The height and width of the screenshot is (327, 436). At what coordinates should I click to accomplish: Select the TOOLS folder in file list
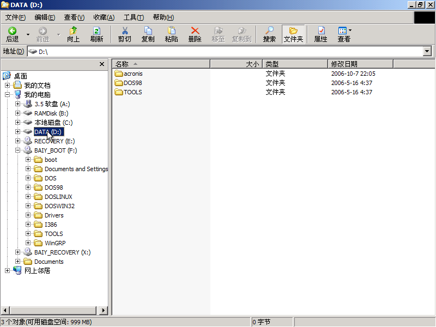(128, 92)
